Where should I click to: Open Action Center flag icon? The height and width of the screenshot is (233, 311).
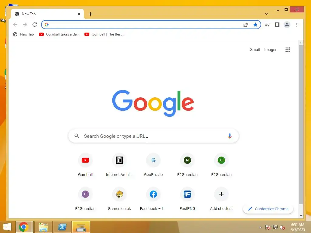[268, 227]
